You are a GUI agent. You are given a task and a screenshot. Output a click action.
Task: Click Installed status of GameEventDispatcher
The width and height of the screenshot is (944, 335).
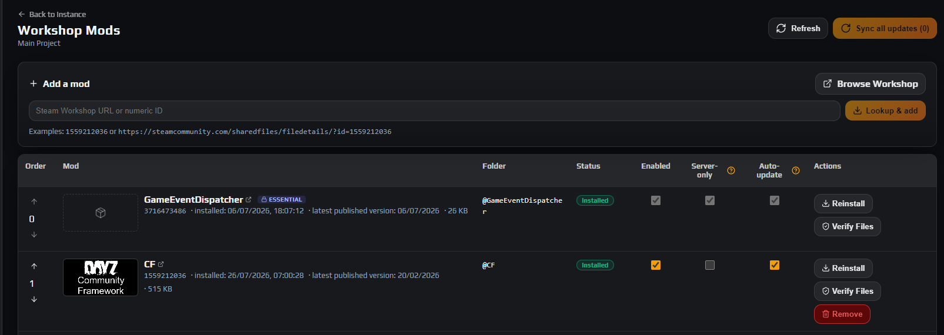pyautogui.click(x=595, y=200)
